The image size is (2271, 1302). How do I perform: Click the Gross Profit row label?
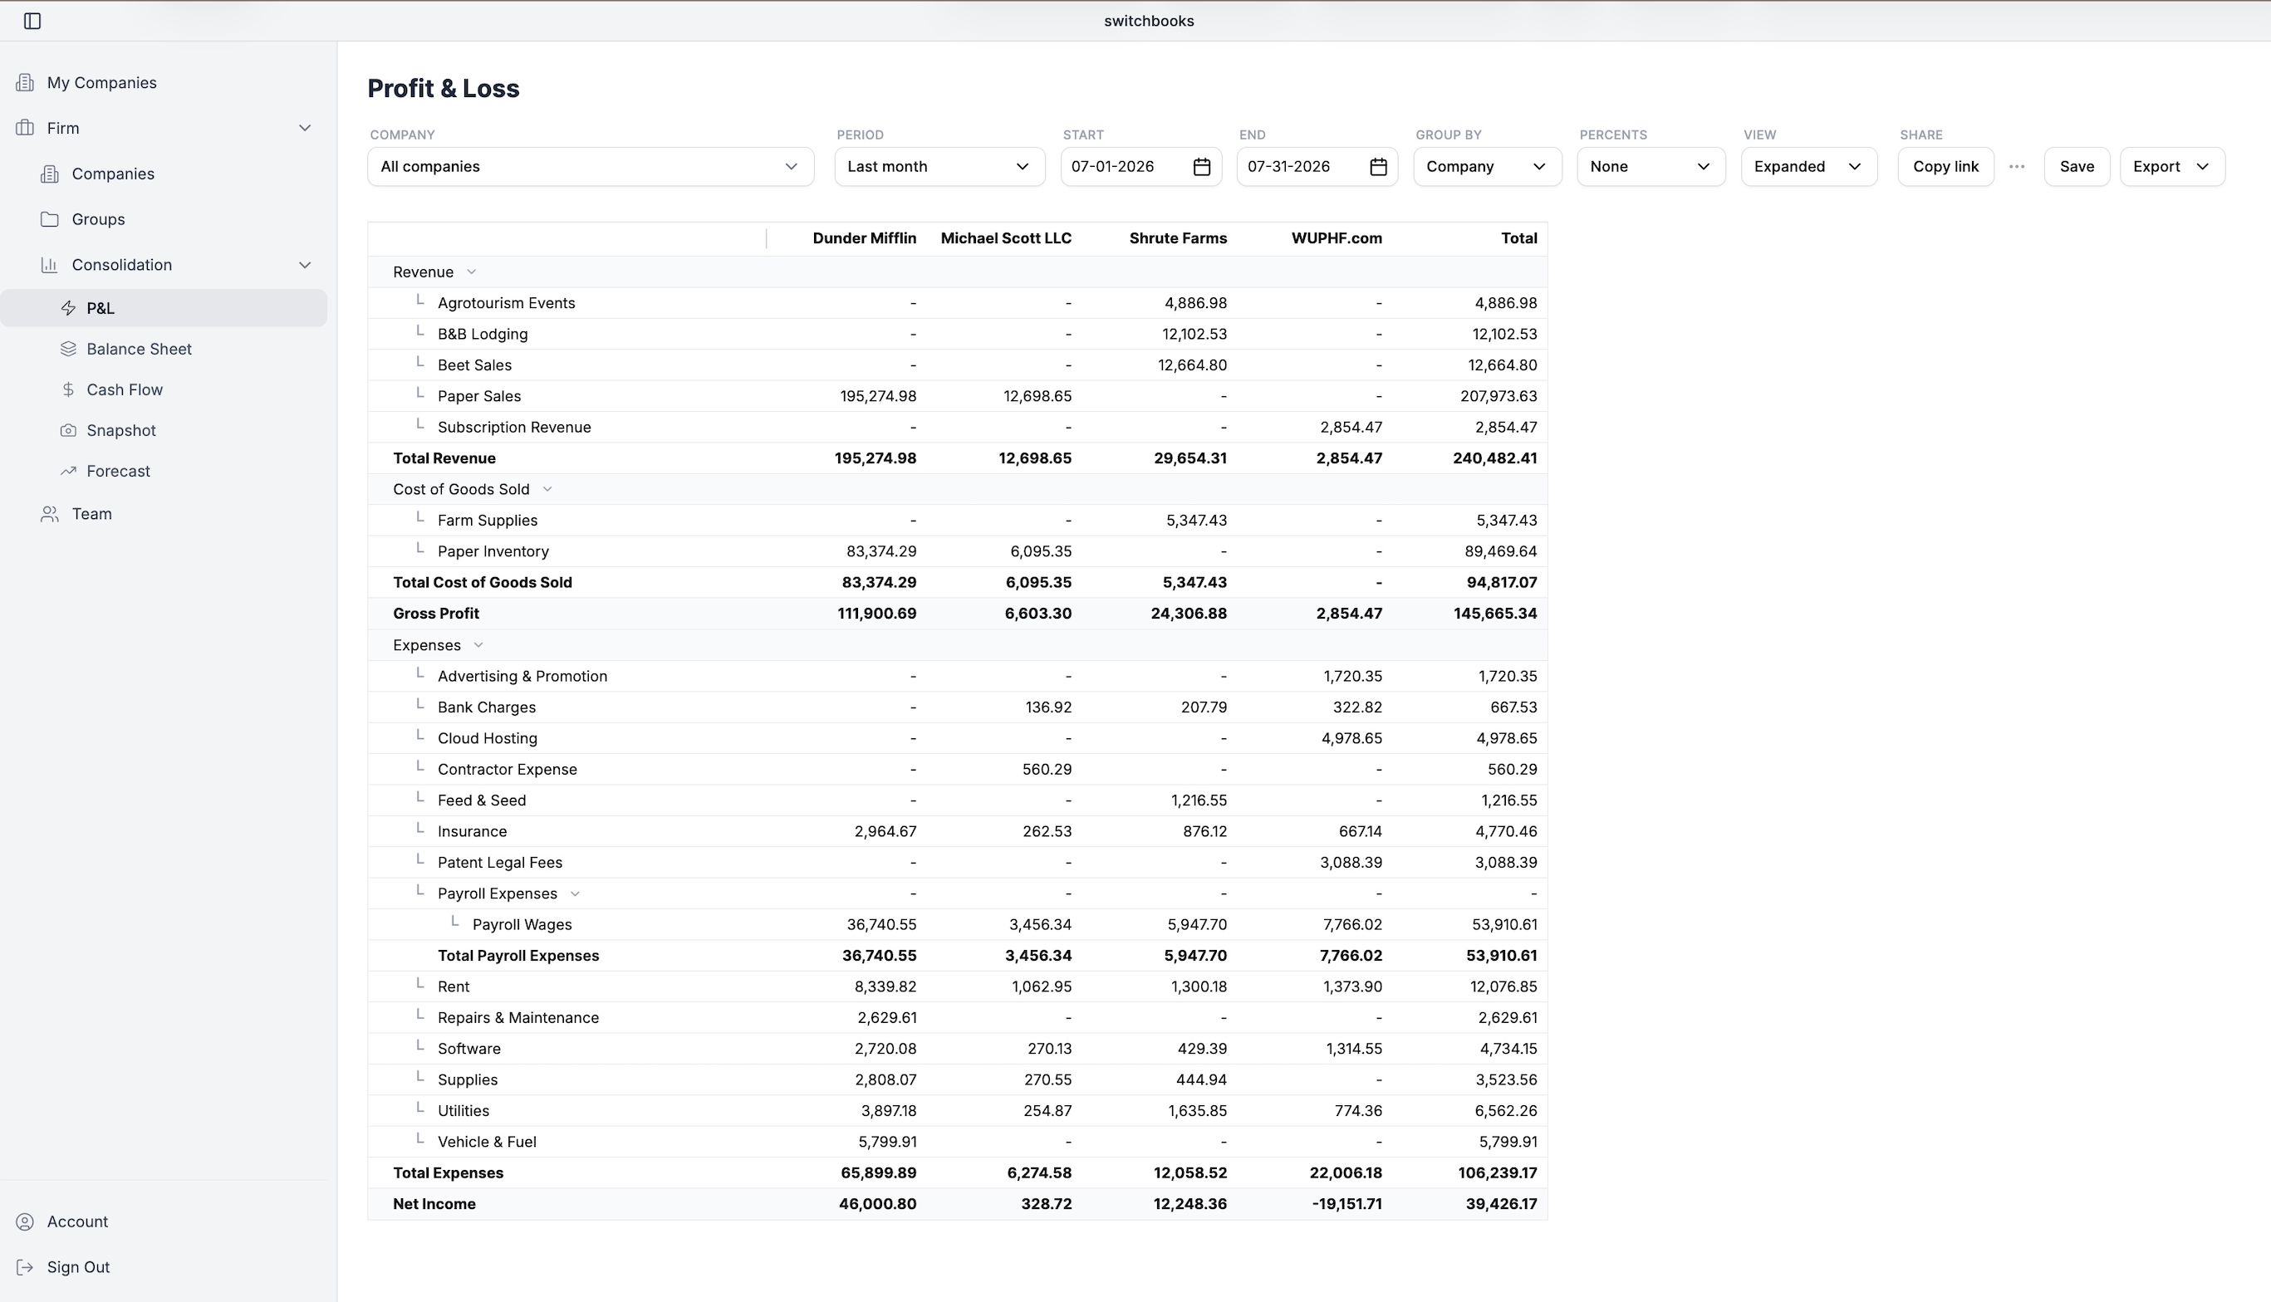click(x=435, y=614)
